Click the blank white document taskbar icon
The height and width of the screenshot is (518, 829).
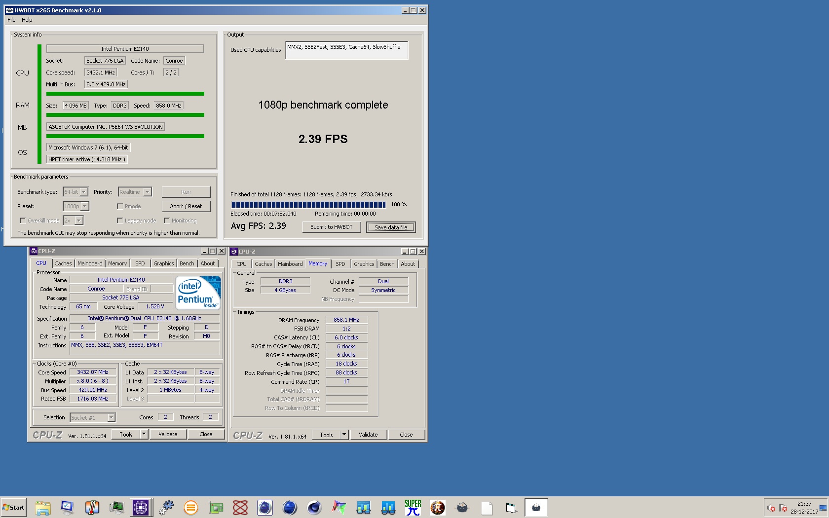[487, 507]
